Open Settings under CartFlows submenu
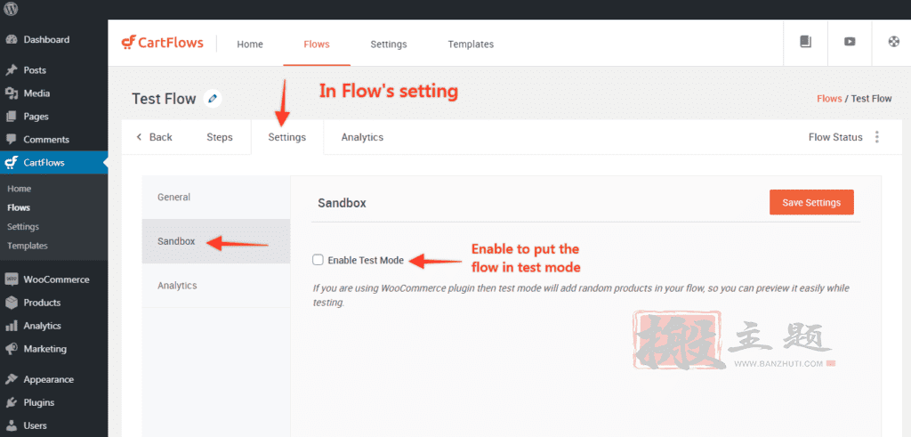 coord(23,227)
